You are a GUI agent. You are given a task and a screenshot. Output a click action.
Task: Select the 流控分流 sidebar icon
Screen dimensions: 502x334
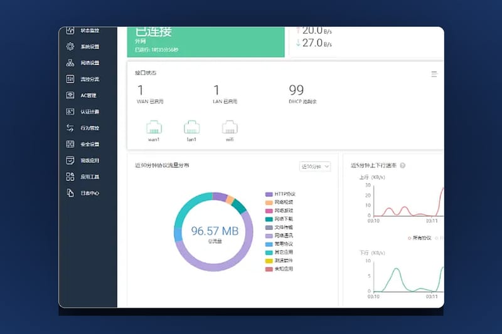[70, 79]
